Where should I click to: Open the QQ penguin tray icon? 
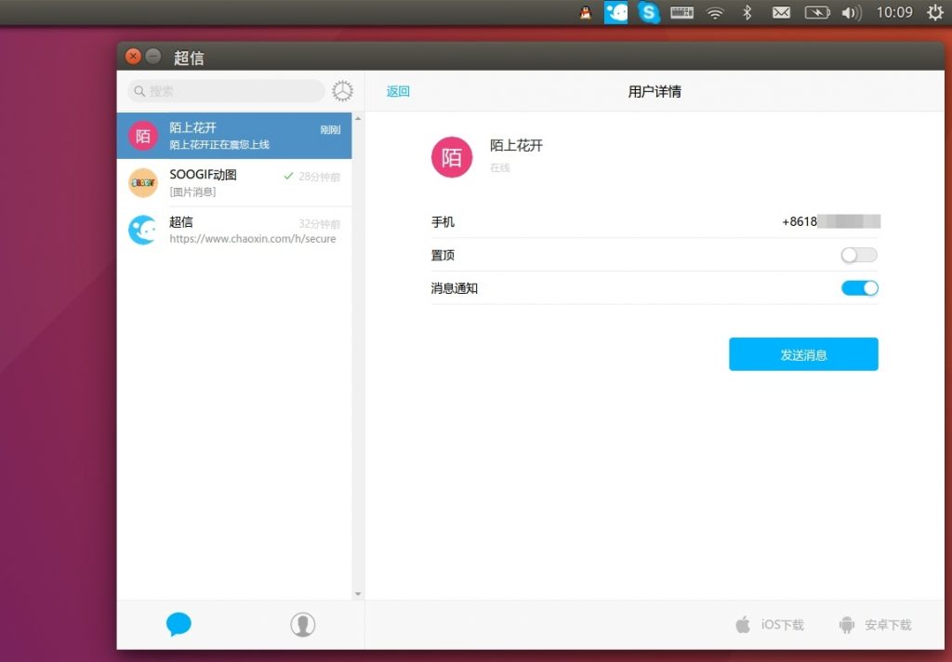585,13
